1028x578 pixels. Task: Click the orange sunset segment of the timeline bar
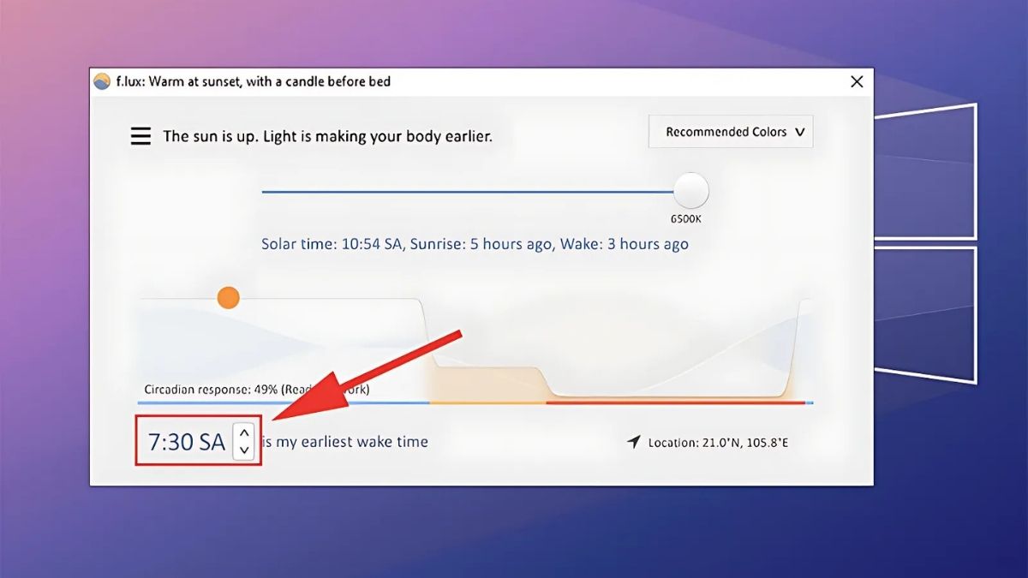click(487, 402)
